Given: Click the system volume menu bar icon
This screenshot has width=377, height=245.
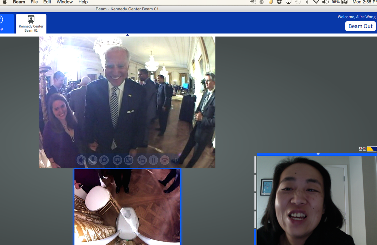Looking at the screenshot, I should [x=325, y=2].
